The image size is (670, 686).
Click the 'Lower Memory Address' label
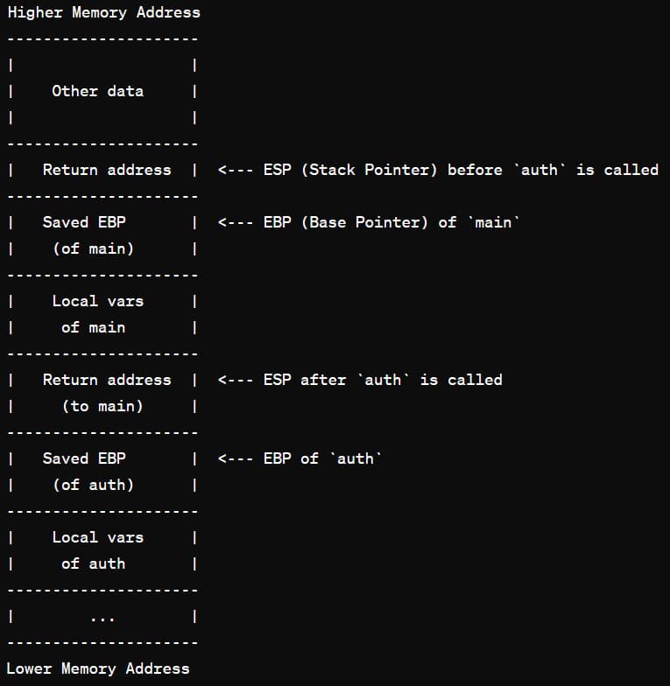(98, 668)
